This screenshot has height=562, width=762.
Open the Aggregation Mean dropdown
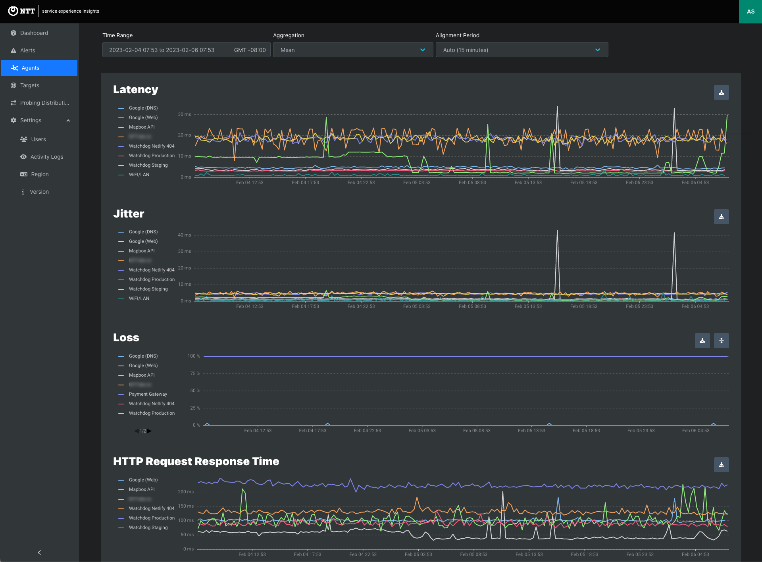[x=353, y=50]
